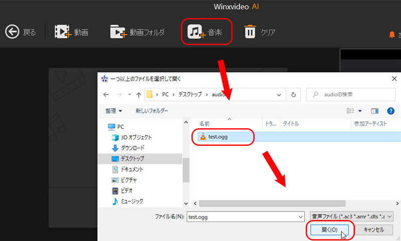
Task: Navigate back in the file dialog
Action: 106,95
